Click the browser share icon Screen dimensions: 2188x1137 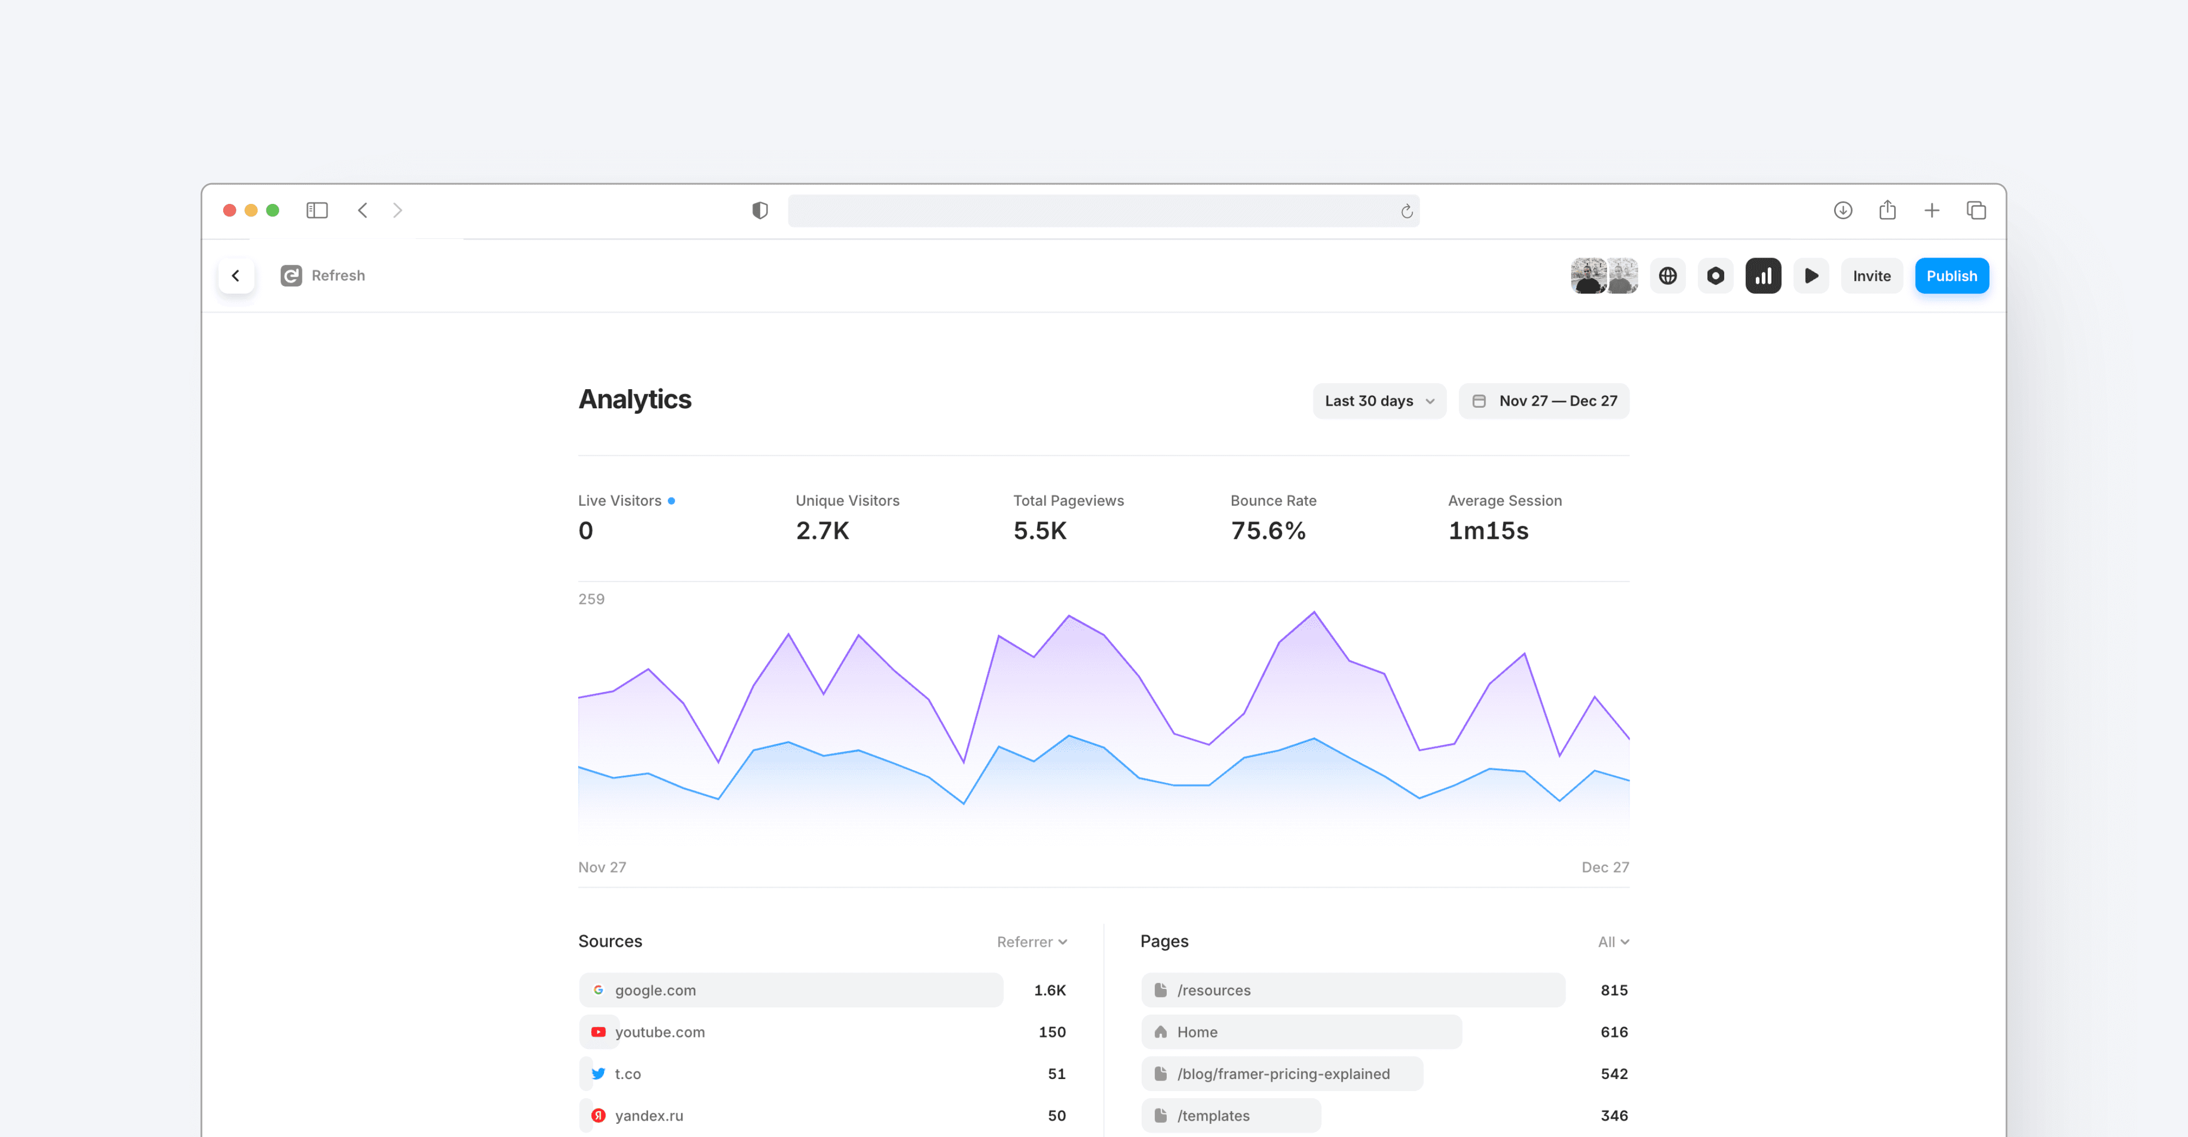pos(1887,209)
